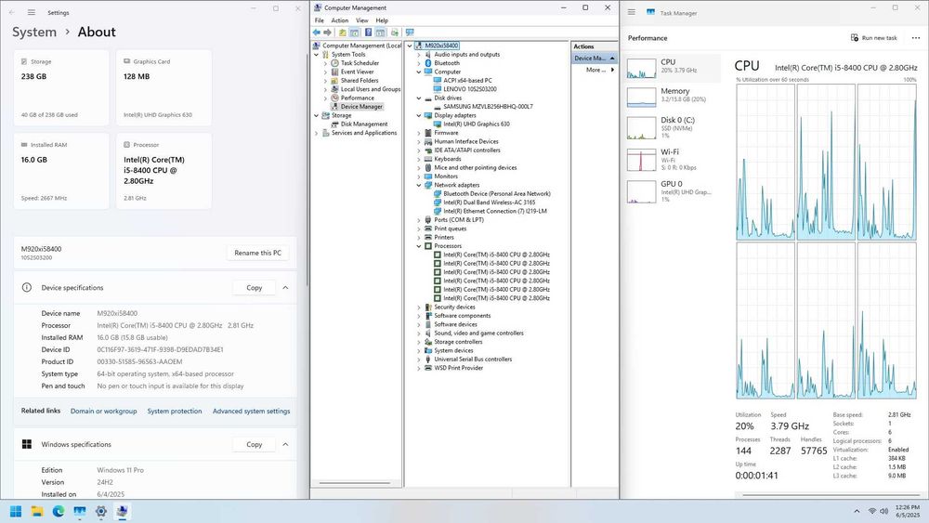Viewport: 929px width, 523px height.
Task: Click the console tree horizontal scrollbar
Action: [x=355, y=483]
